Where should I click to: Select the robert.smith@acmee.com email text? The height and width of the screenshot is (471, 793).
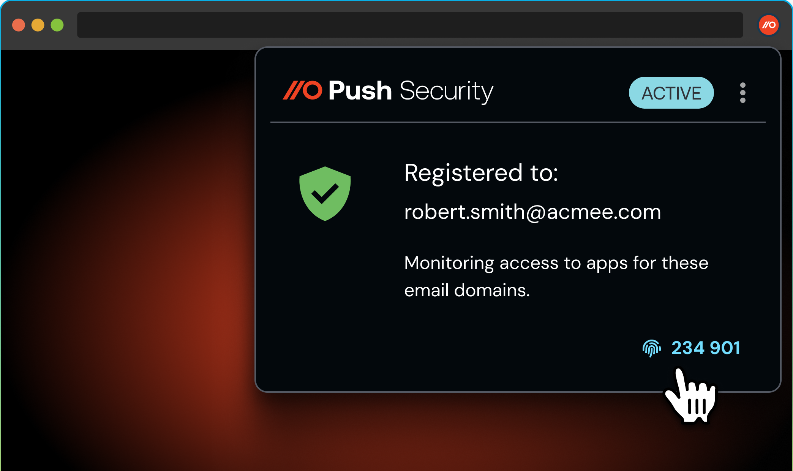click(x=532, y=212)
